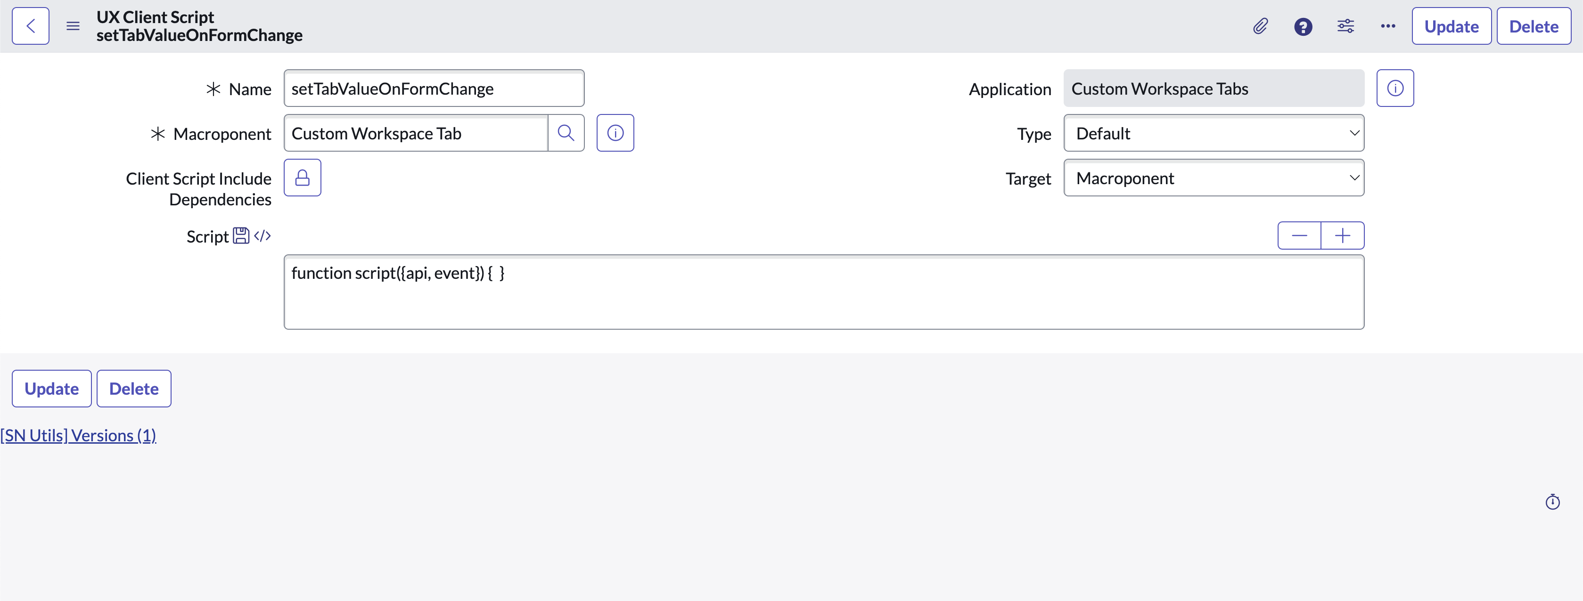This screenshot has width=1583, height=601.
Task: Click the SN Utils stopwatch icon
Action: click(x=1553, y=502)
